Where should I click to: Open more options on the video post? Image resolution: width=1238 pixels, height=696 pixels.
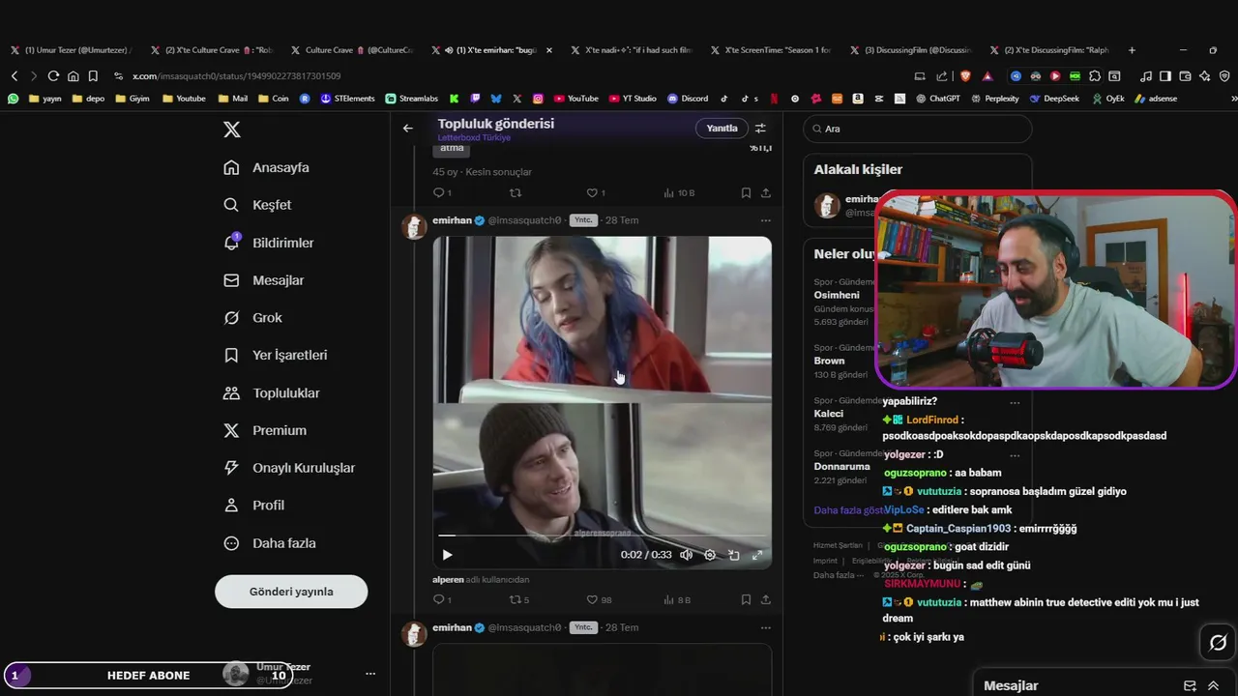765,220
